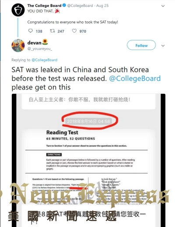The image size is (175, 227).
Task: Like the College Board tweet via heart icon
Action: click(x=74, y=31)
